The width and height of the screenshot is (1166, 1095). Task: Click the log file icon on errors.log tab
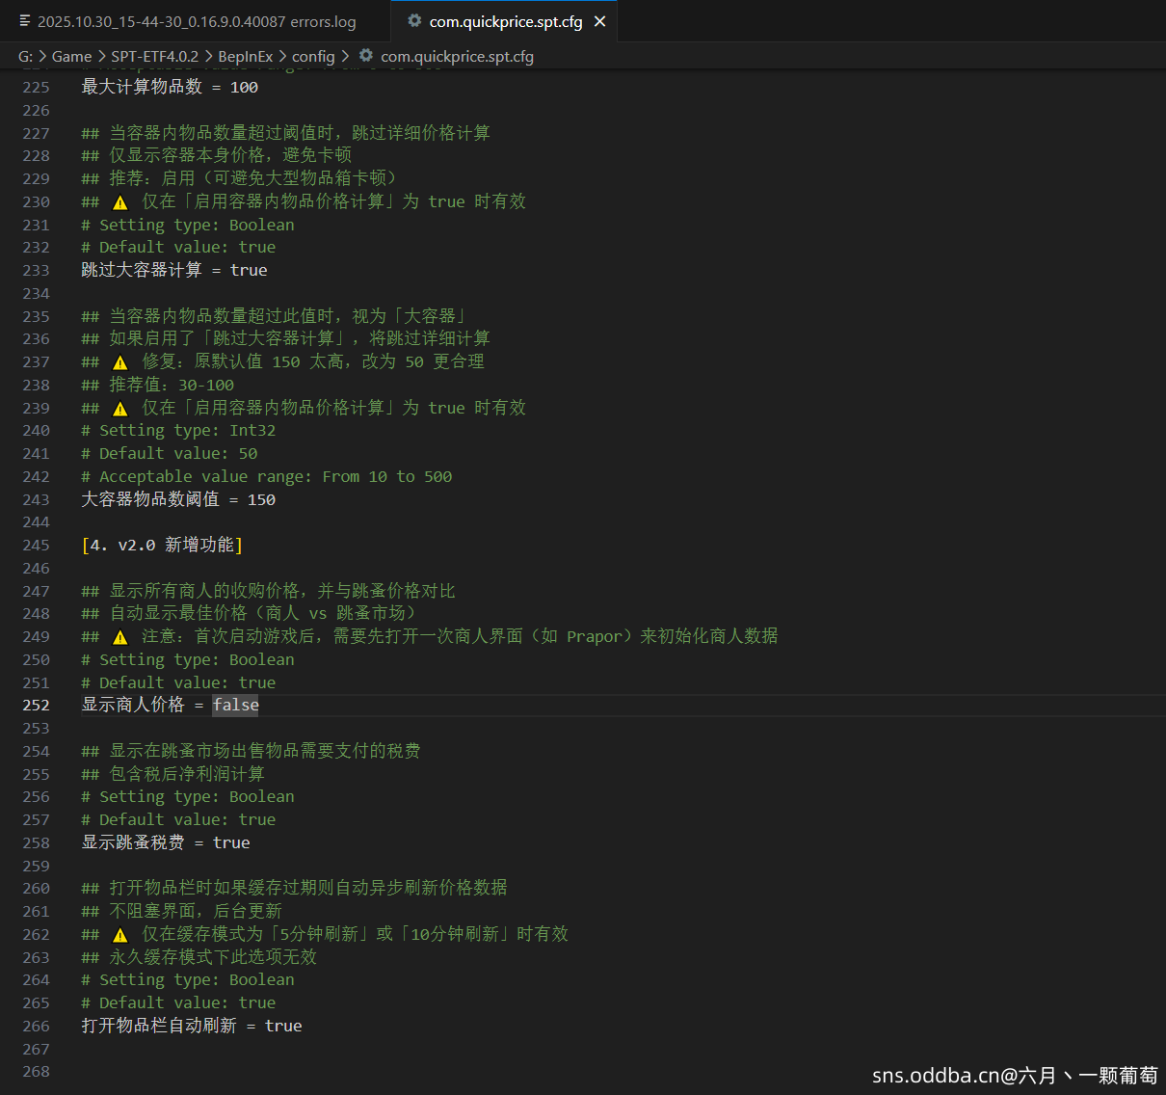24,21
